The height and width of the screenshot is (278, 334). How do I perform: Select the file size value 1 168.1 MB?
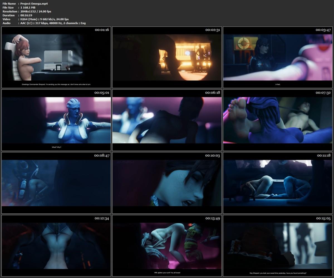[28, 7]
